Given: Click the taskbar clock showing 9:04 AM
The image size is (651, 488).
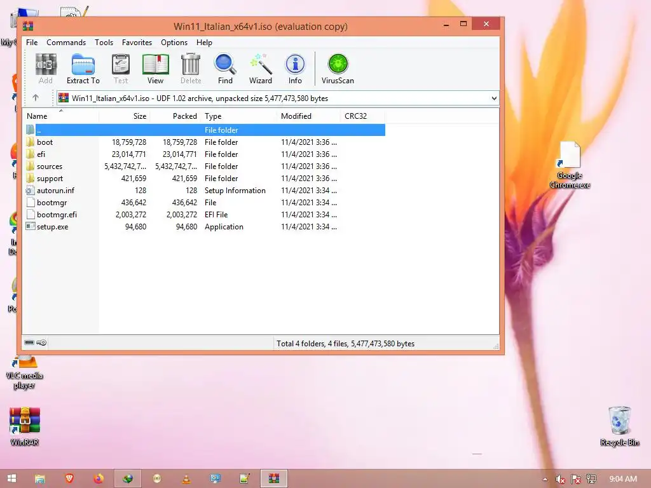Looking at the screenshot, I should coord(623,479).
